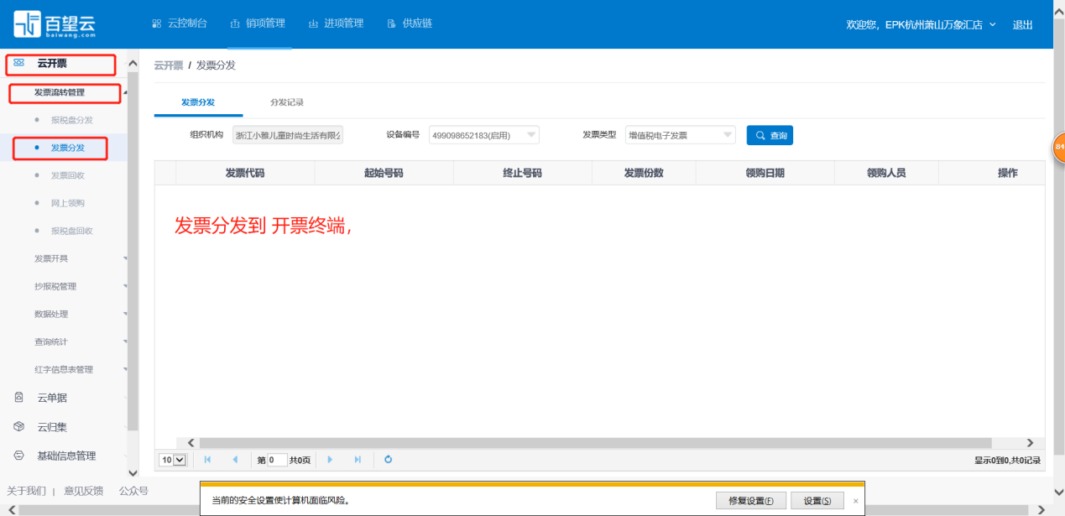
Task: Click the 发票代码 column header
Action: (x=245, y=173)
